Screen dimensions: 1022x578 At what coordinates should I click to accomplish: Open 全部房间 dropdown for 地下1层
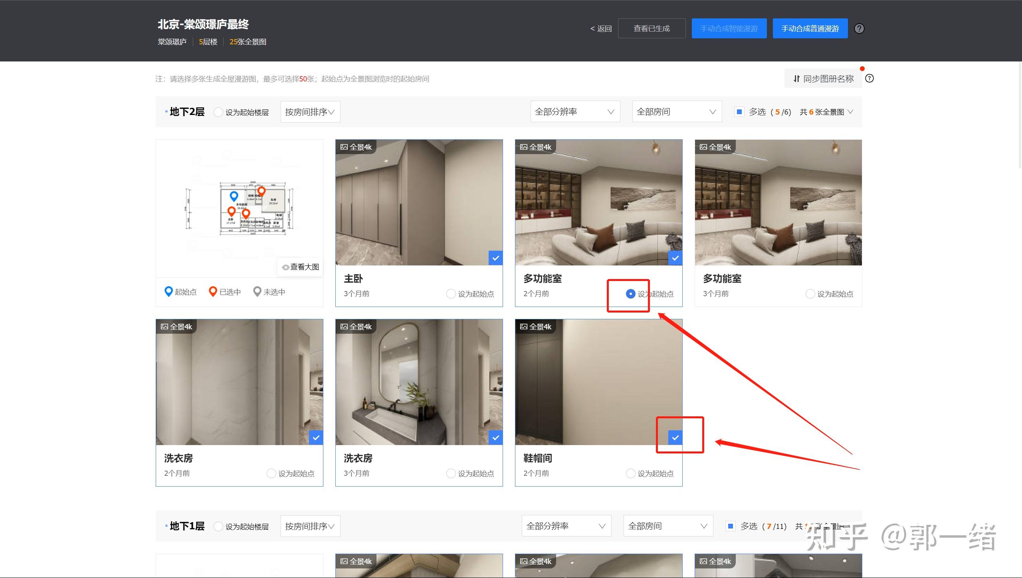(668, 526)
